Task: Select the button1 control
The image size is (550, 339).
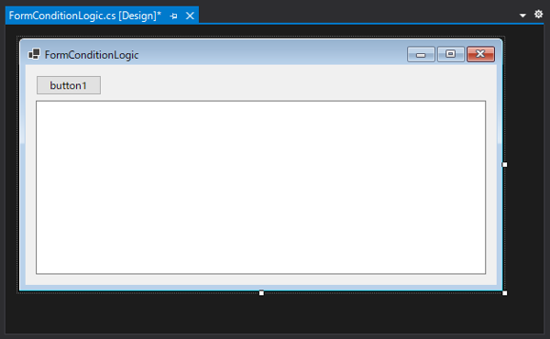Action: (69, 85)
